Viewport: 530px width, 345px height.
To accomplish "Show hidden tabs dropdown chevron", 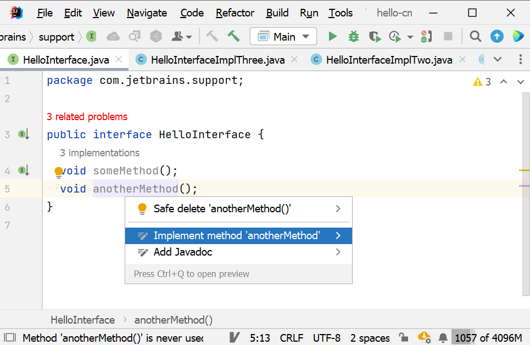I will tap(498, 60).
